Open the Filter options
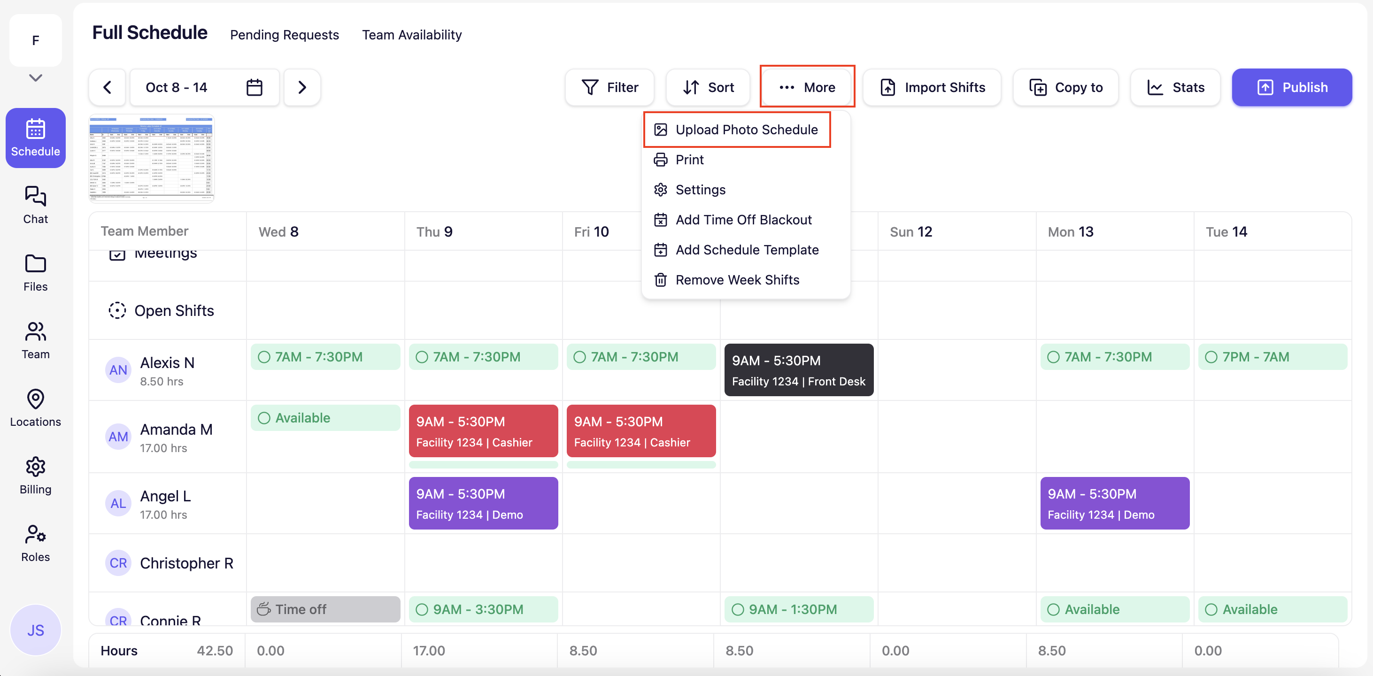The width and height of the screenshot is (1373, 676). click(x=610, y=87)
